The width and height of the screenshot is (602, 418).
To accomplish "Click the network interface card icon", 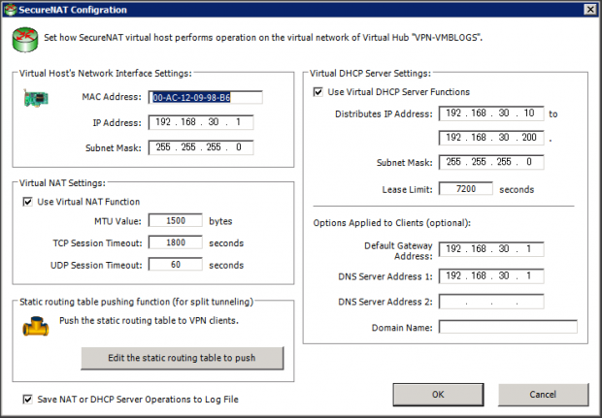I will click(36, 99).
